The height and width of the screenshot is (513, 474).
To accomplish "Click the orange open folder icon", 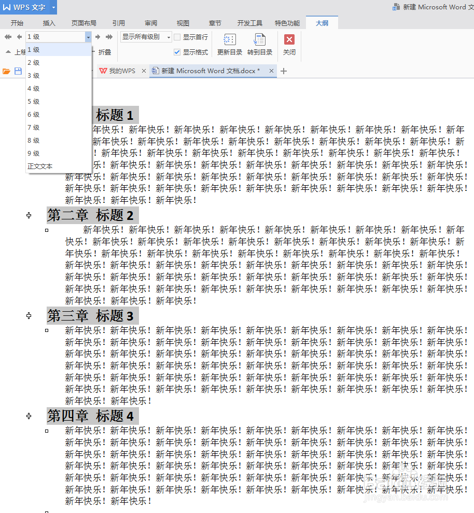I will (7, 71).
